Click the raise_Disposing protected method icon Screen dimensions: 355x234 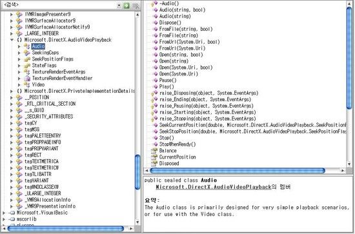155,93
